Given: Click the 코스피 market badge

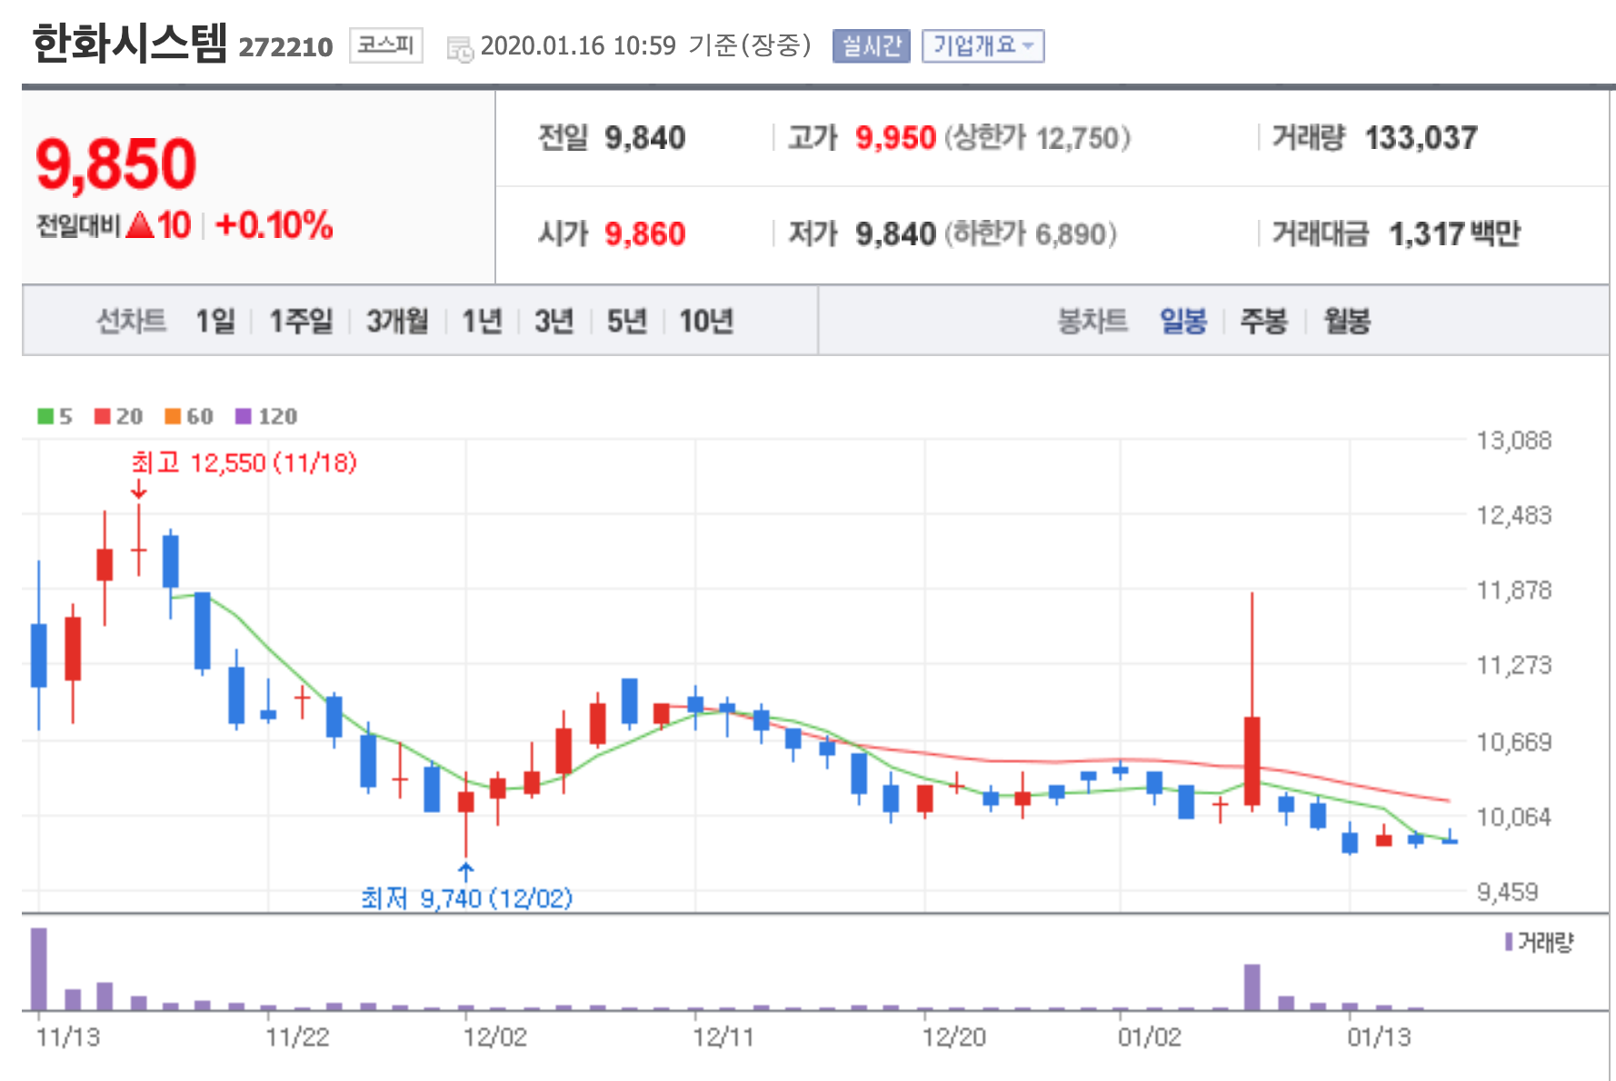Looking at the screenshot, I should coord(385,45).
